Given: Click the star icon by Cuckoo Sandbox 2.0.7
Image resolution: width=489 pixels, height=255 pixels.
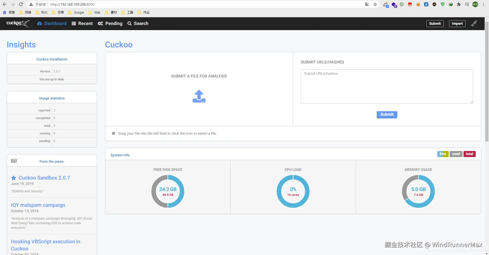Looking at the screenshot, I should coord(14,178).
